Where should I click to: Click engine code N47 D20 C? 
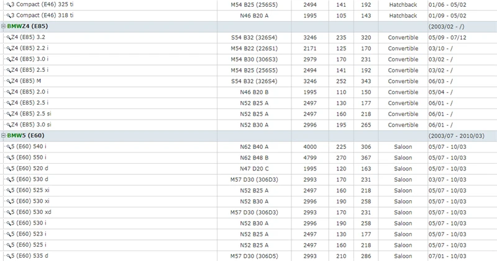pyautogui.click(x=254, y=169)
